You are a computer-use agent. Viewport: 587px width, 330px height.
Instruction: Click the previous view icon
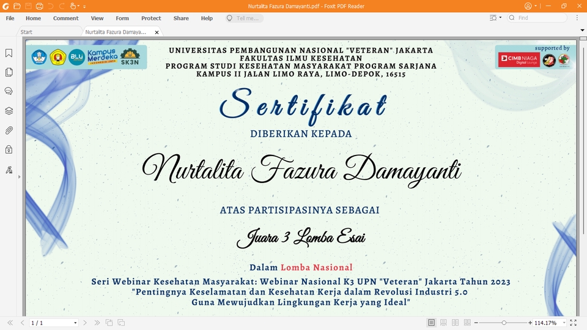(109, 323)
